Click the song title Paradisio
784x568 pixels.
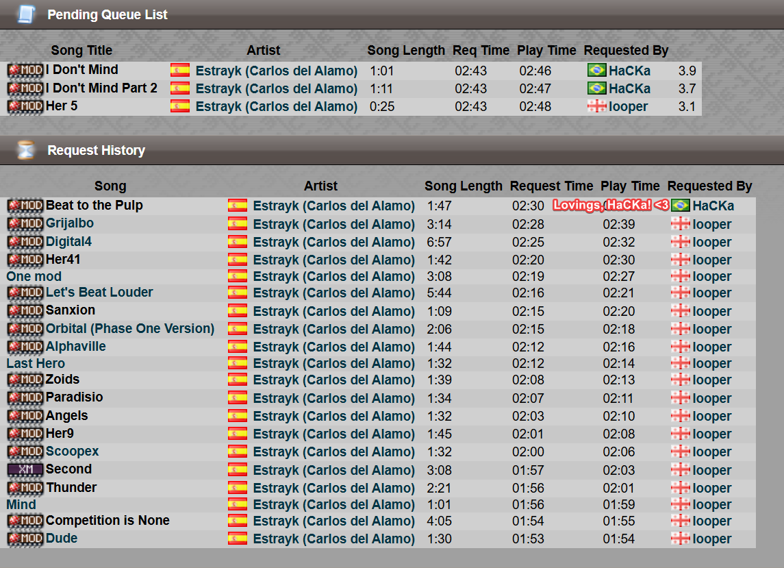[75, 397]
